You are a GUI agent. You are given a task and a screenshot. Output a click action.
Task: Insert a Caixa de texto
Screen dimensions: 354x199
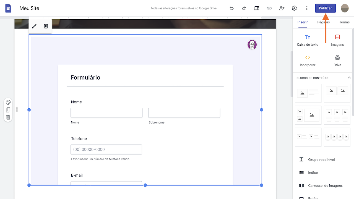coord(308,40)
